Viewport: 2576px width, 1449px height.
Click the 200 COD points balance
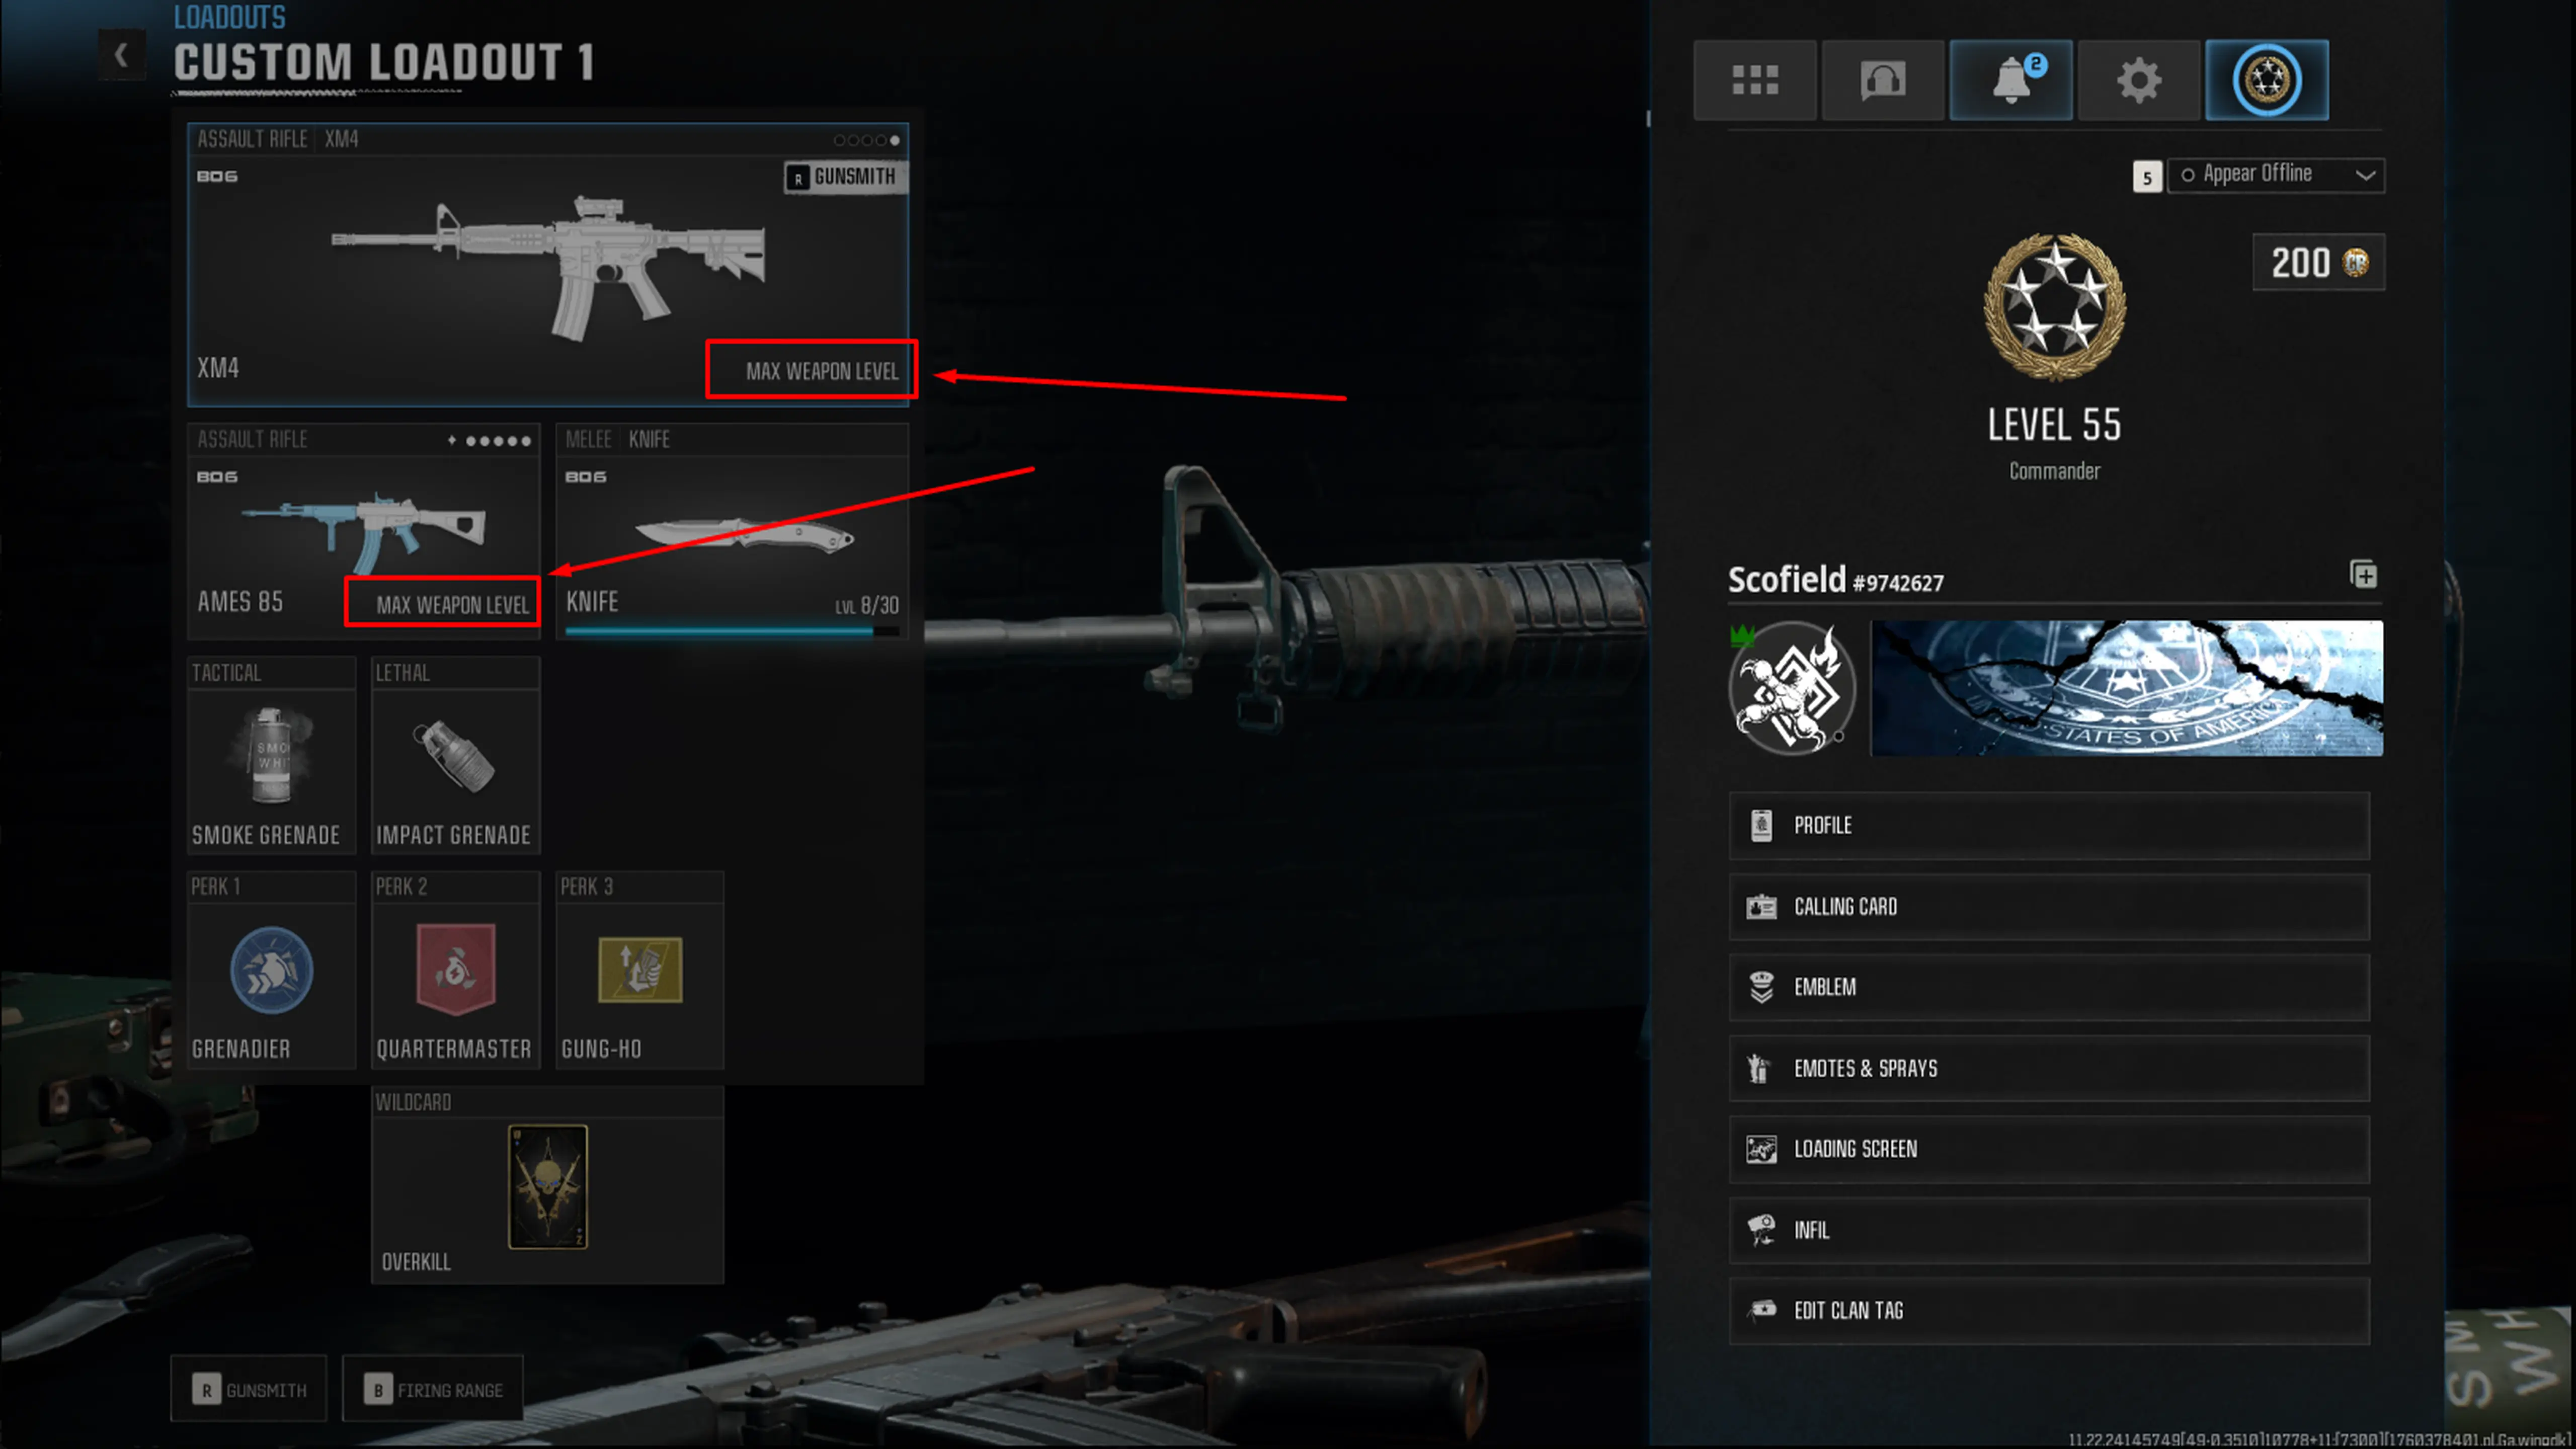2318,263
